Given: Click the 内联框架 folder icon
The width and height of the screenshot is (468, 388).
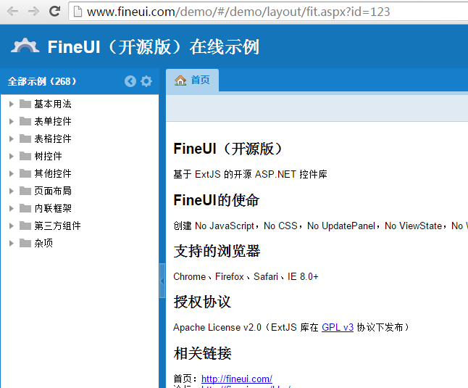Looking at the screenshot, I should coord(25,208).
